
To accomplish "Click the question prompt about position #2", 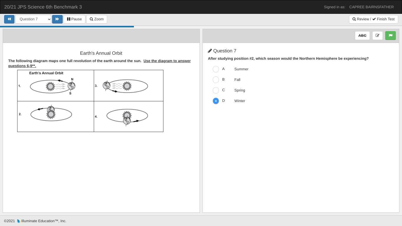I will pyautogui.click(x=288, y=59).
